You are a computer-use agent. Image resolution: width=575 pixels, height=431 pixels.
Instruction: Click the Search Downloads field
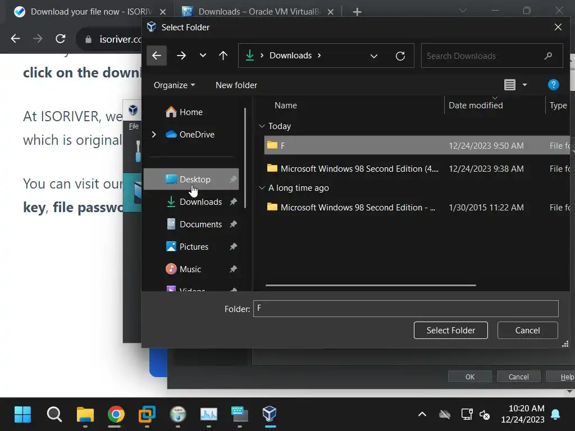(492, 56)
